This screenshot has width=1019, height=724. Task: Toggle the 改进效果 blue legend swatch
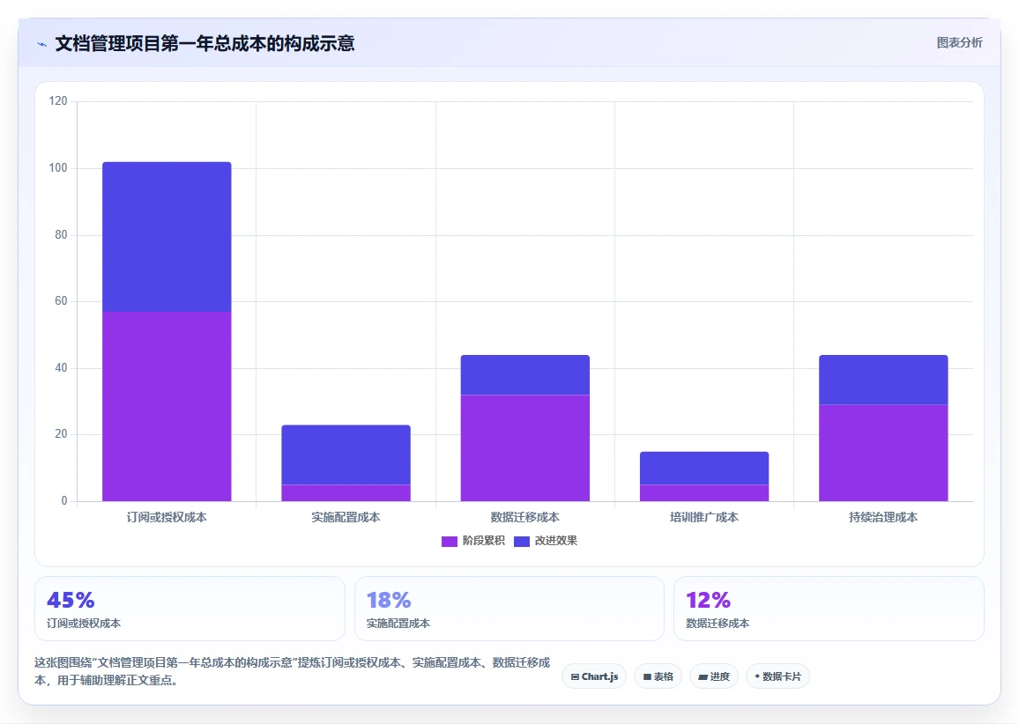522,542
